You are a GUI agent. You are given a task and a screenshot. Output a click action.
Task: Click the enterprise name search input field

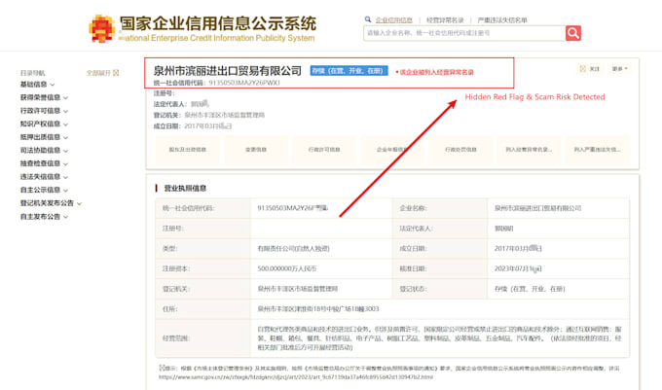click(x=464, y=33)
